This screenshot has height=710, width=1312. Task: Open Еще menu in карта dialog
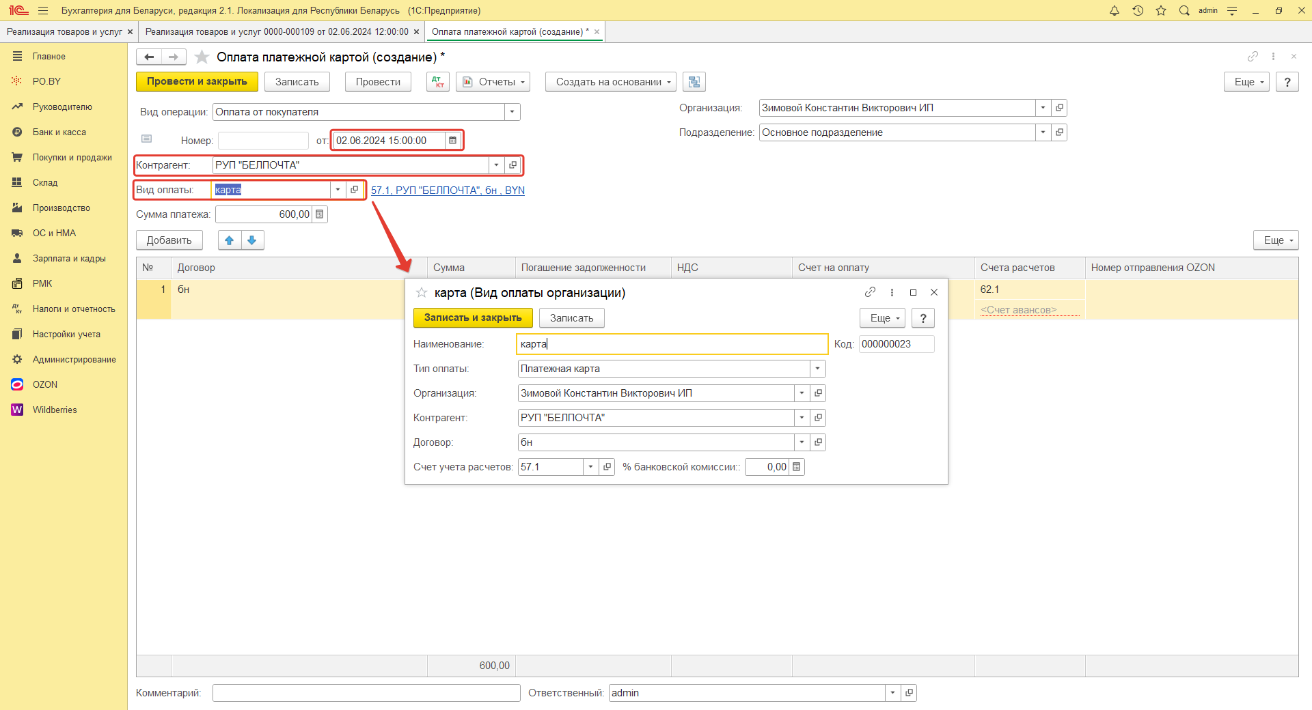tap(882, 318)
